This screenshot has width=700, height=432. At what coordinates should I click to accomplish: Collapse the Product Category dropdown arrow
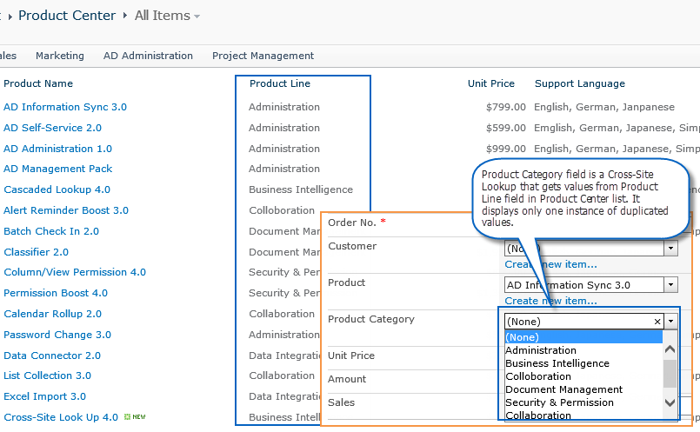click(670, 322)
